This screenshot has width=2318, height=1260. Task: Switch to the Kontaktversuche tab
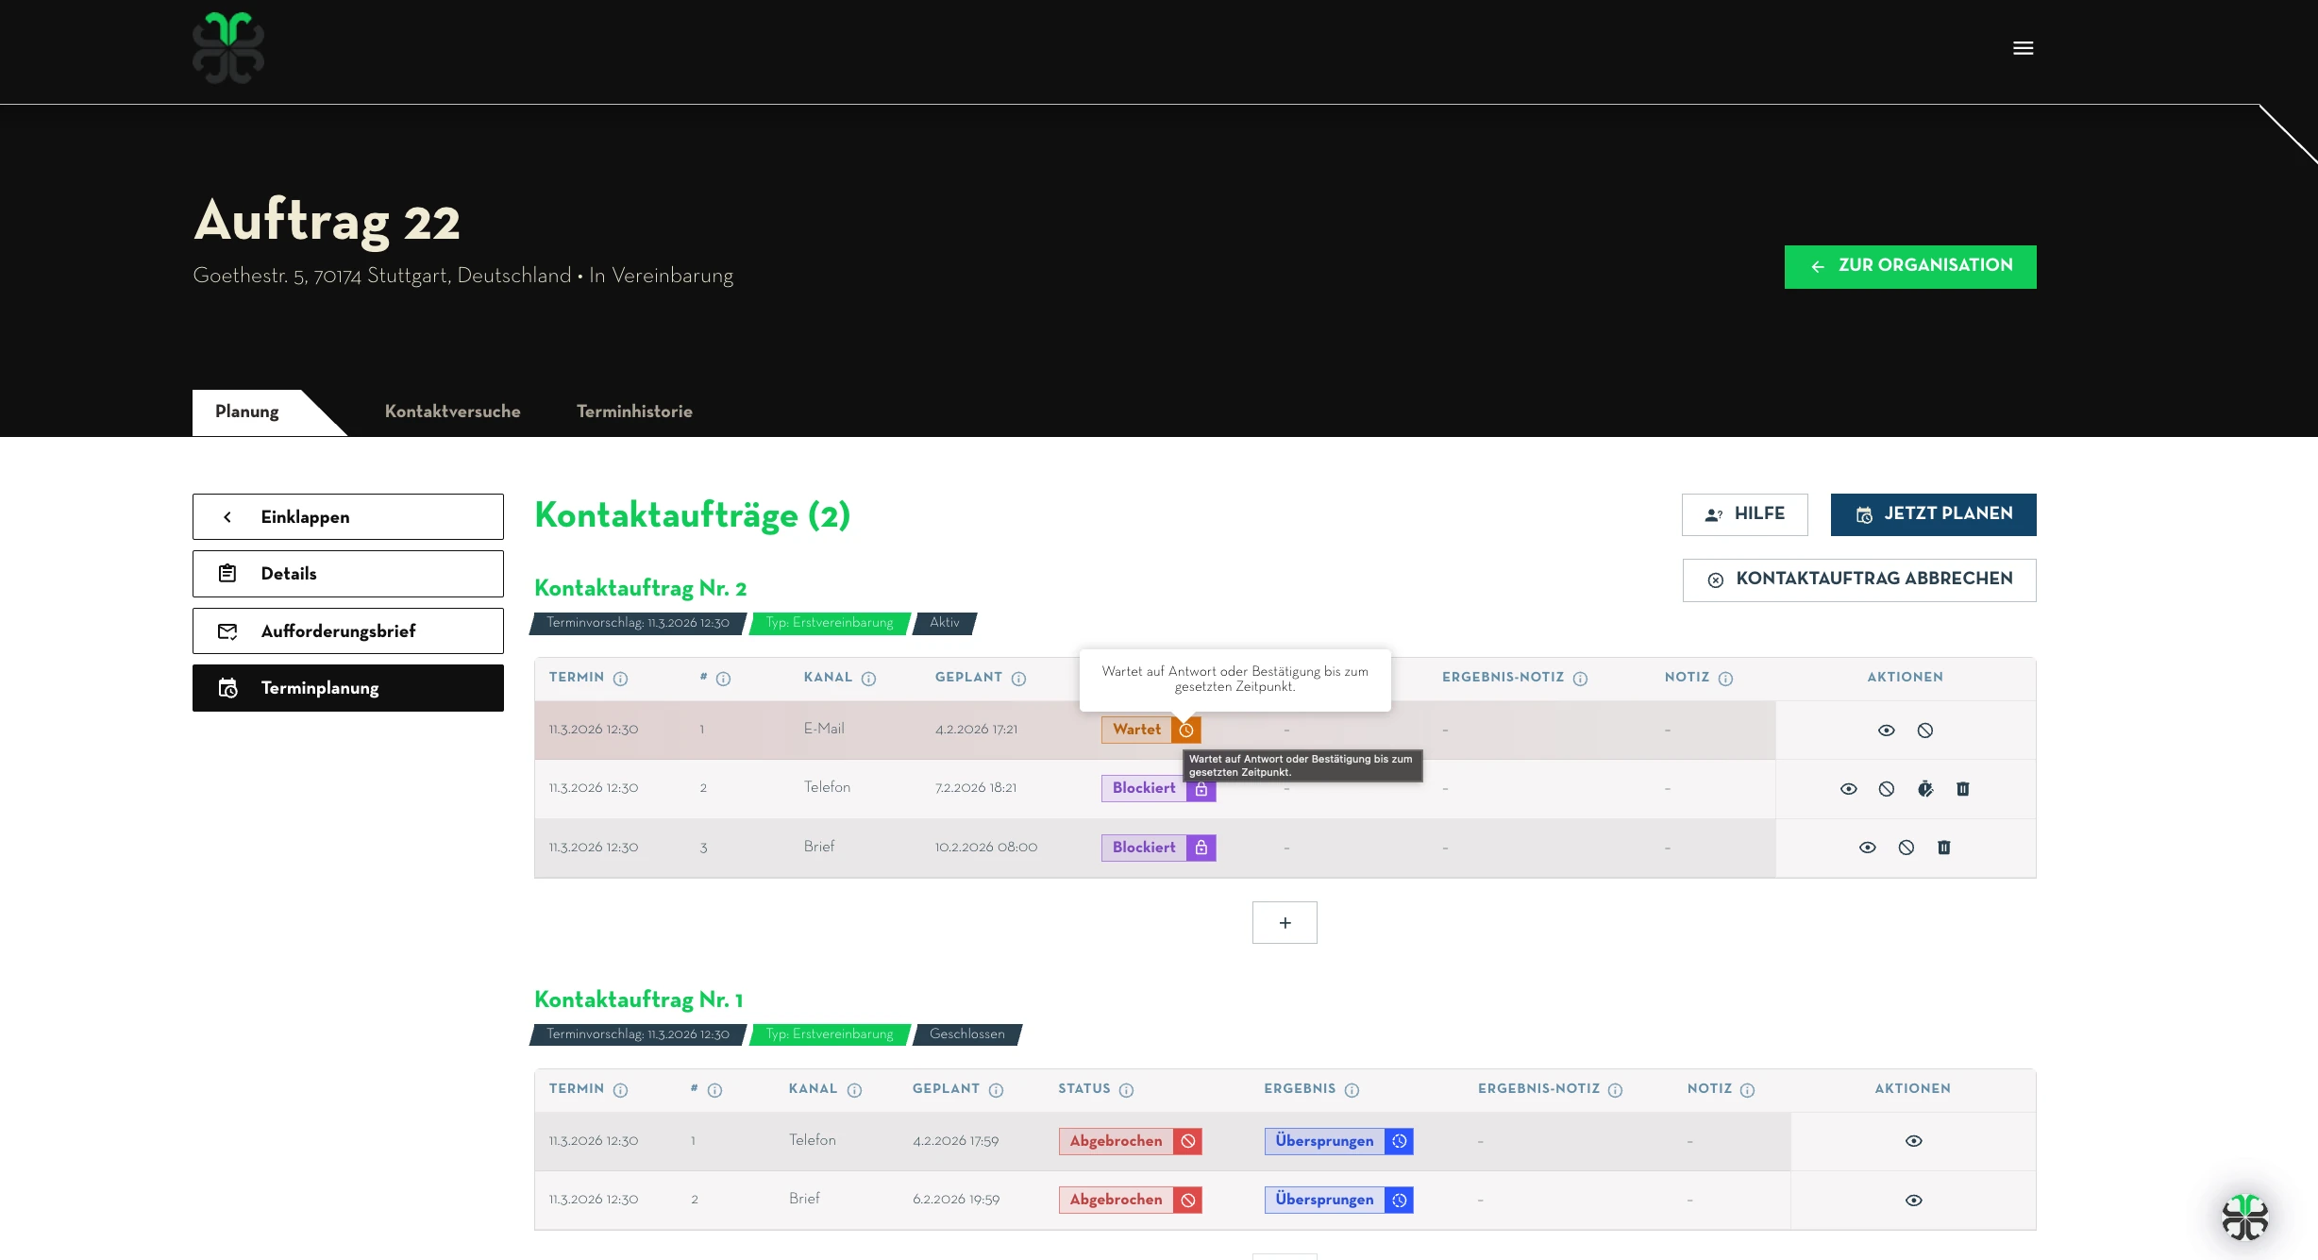click(x=452, y=412)
